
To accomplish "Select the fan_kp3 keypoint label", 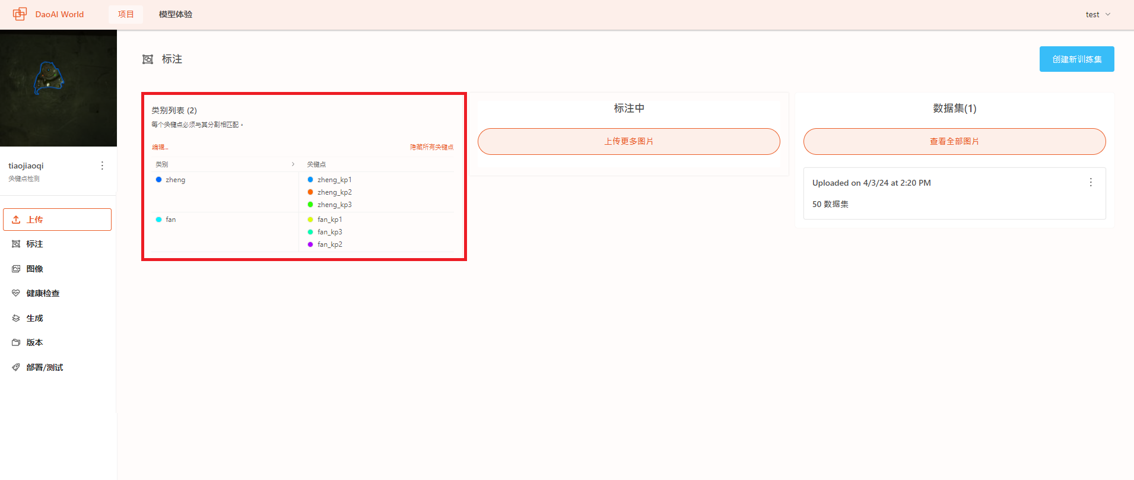I will 330,232.
